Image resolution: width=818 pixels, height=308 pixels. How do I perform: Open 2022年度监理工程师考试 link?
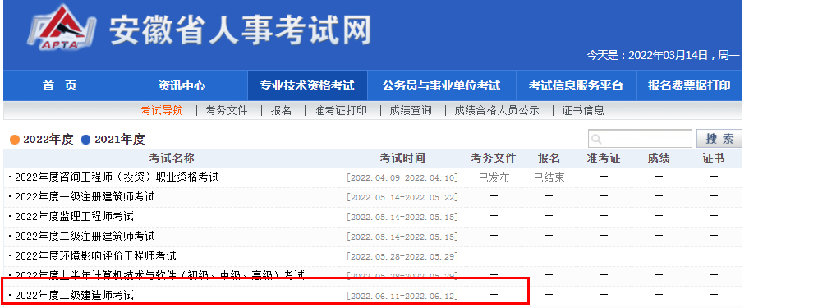click(x=74, y=216)
